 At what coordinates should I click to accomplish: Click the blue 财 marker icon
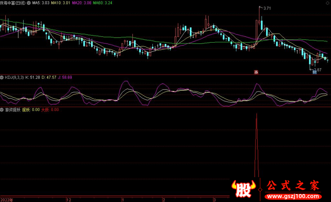pyautogui.click(x=314, y=72)
